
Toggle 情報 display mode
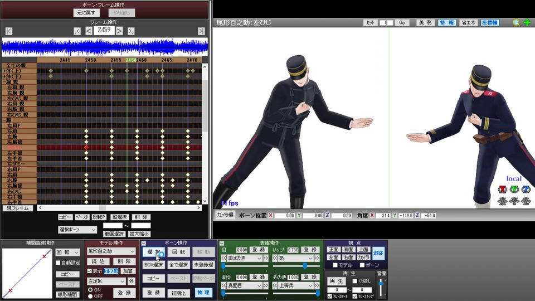coord(446,22)
